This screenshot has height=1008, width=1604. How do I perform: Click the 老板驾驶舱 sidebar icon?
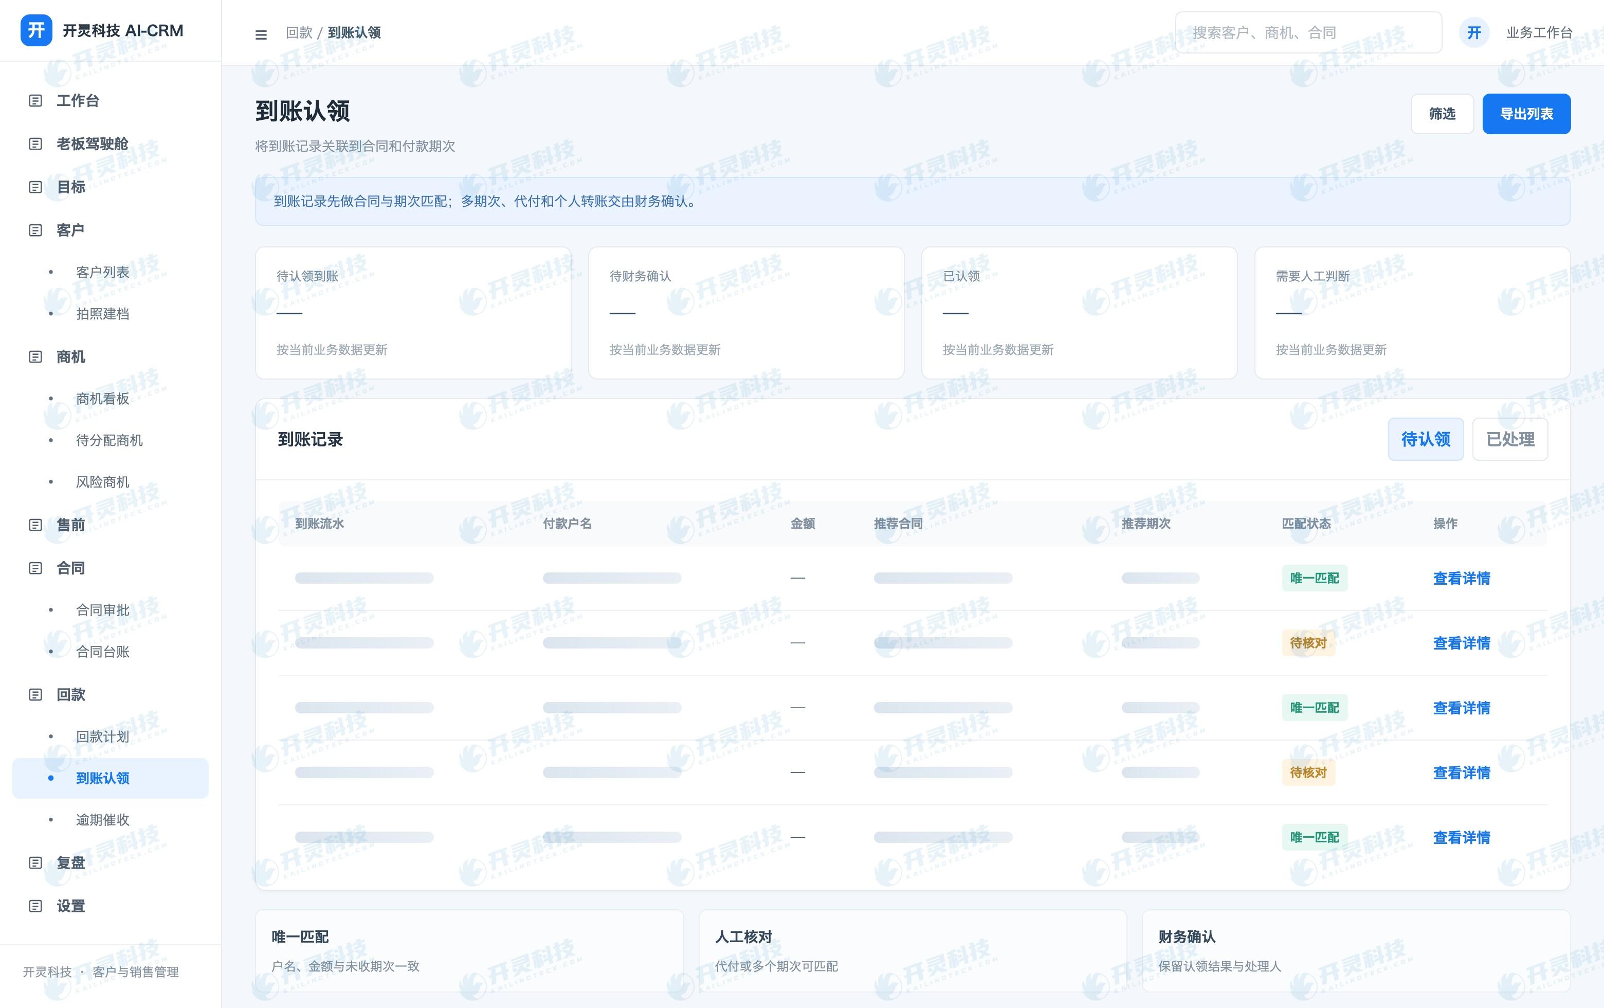click(36, 144)
